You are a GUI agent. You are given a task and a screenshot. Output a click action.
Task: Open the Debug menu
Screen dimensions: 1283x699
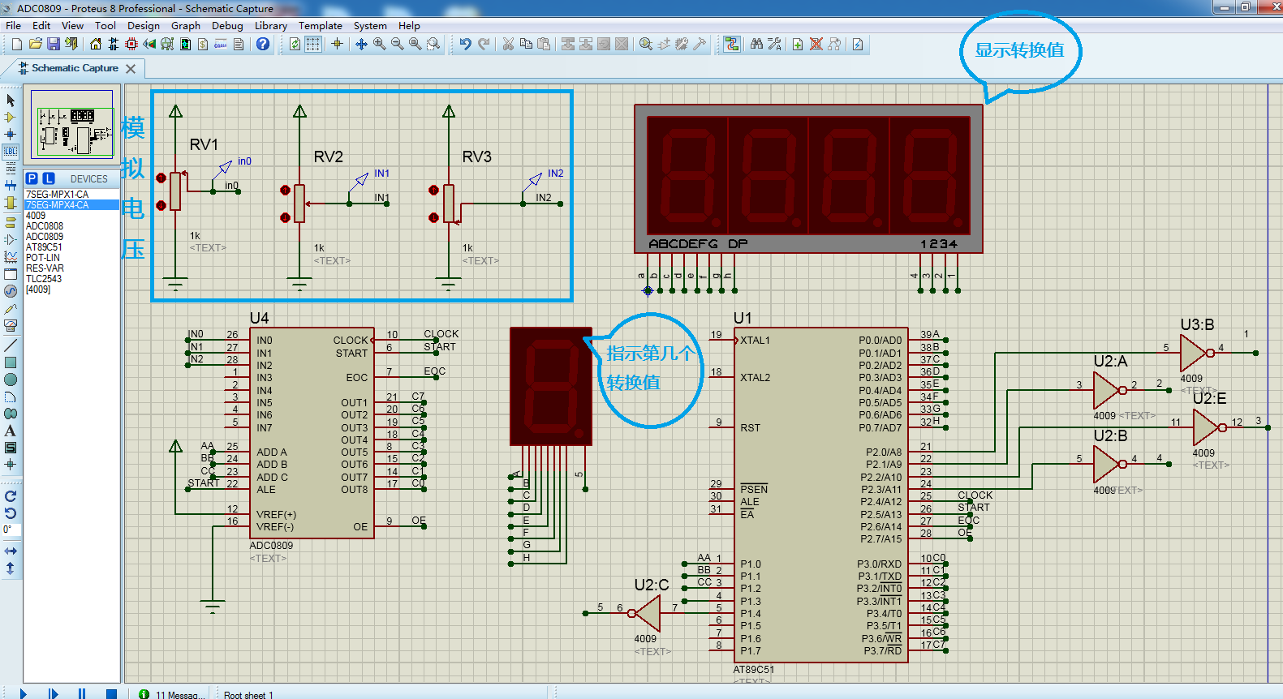tap(228, 25)
